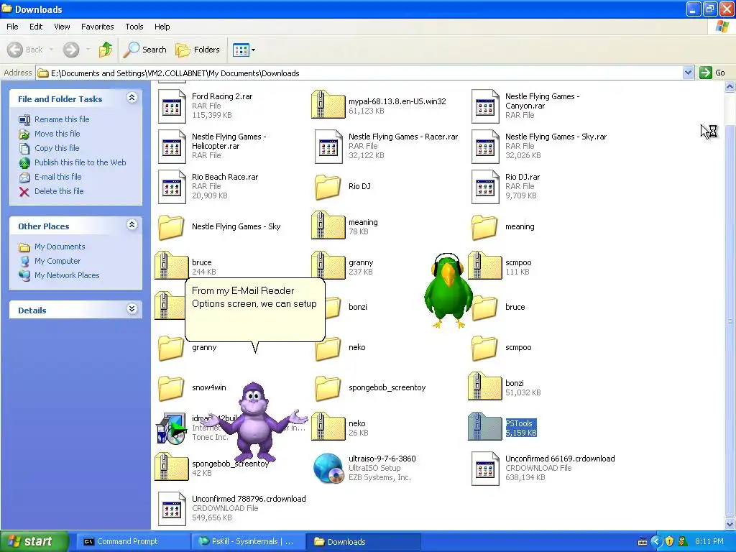Screen dimensions: 736x552
Task: Click the Forward navigation button
Action: pos(71,50)
